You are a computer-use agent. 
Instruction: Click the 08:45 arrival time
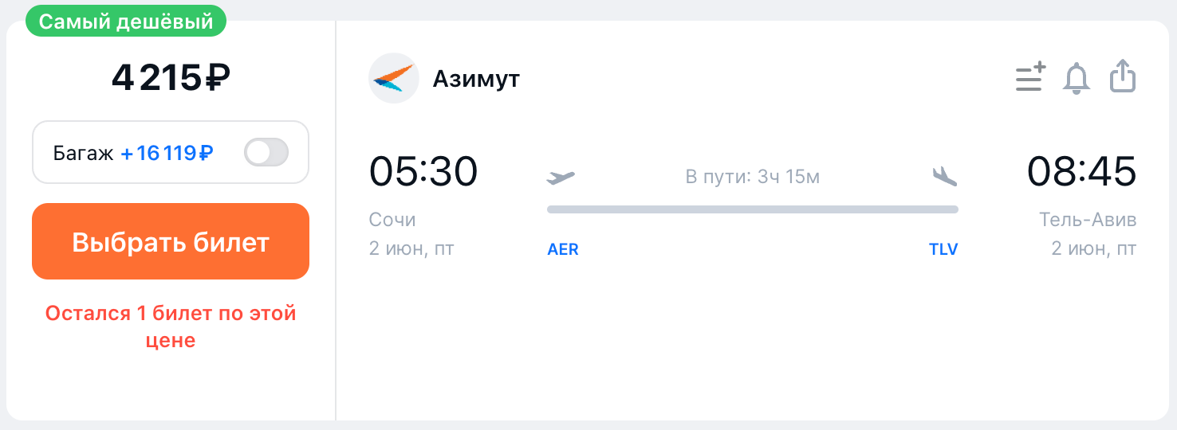tap(1081, 172)
